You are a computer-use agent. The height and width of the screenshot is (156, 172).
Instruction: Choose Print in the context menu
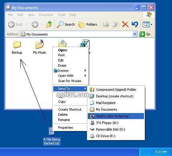point(70,55)
